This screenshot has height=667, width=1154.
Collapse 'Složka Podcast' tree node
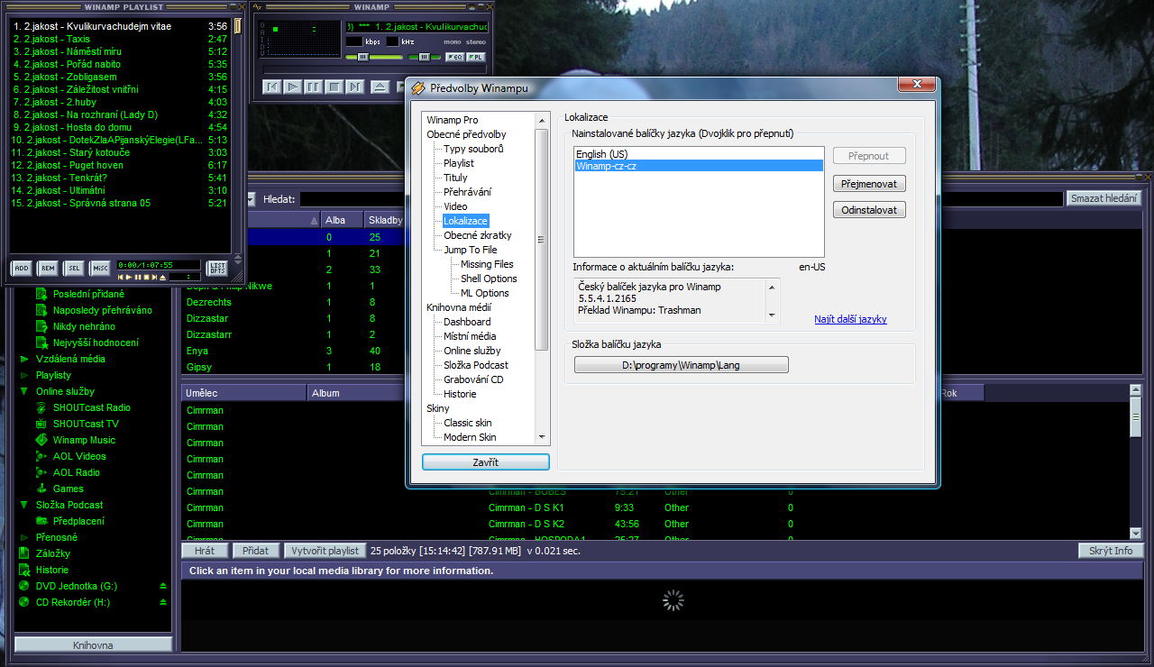pos(24,505)
